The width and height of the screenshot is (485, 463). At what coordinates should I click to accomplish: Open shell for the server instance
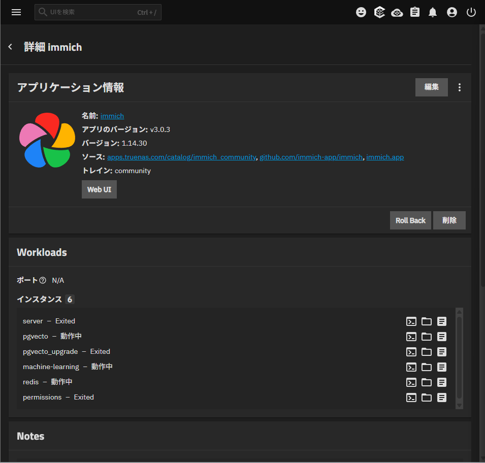411,321
